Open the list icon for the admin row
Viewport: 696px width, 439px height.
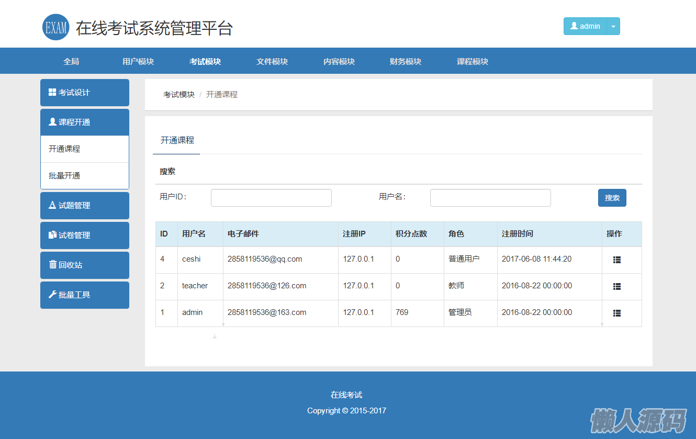616,313
